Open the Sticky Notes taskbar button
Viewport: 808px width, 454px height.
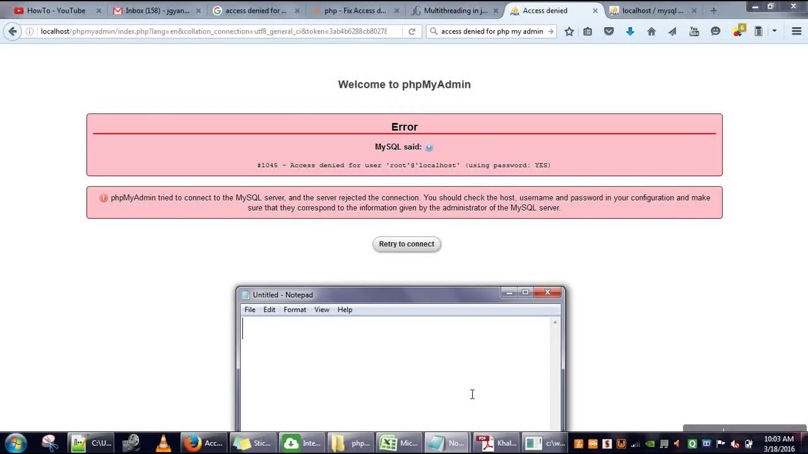(x=252, y=443)
